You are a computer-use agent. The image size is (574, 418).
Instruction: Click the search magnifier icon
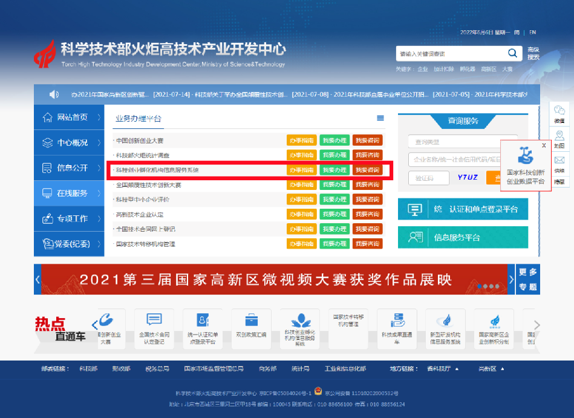pyautogui.click(x=512, y=53)
